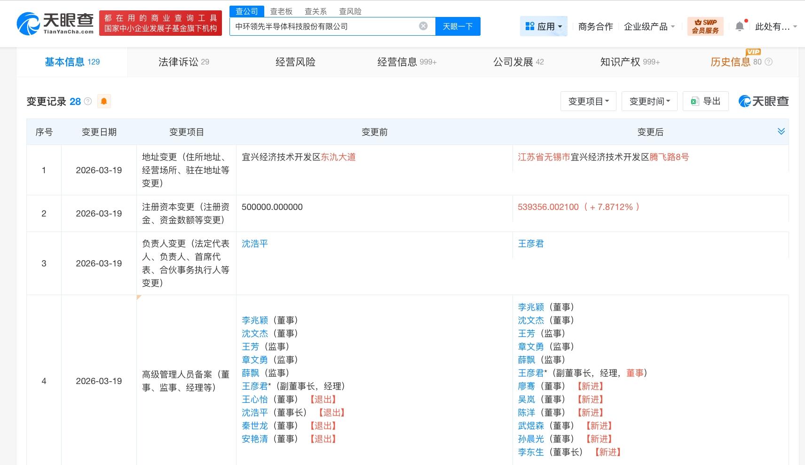Open 吴岚 newly added director link
This screenshot has width=805, height=465.
pyautogui.click(x=527, y=399)
